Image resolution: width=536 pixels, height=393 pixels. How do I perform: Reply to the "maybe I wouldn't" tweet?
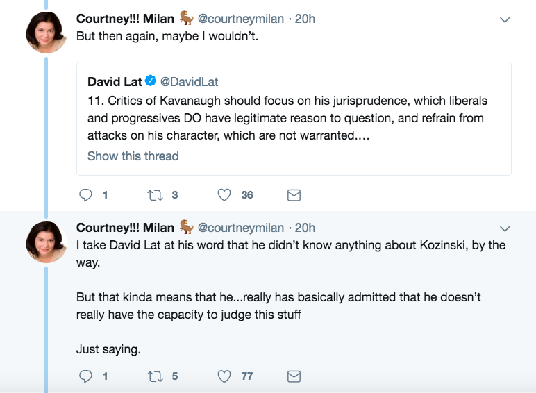pyautogui.click(x=86, y=195)
